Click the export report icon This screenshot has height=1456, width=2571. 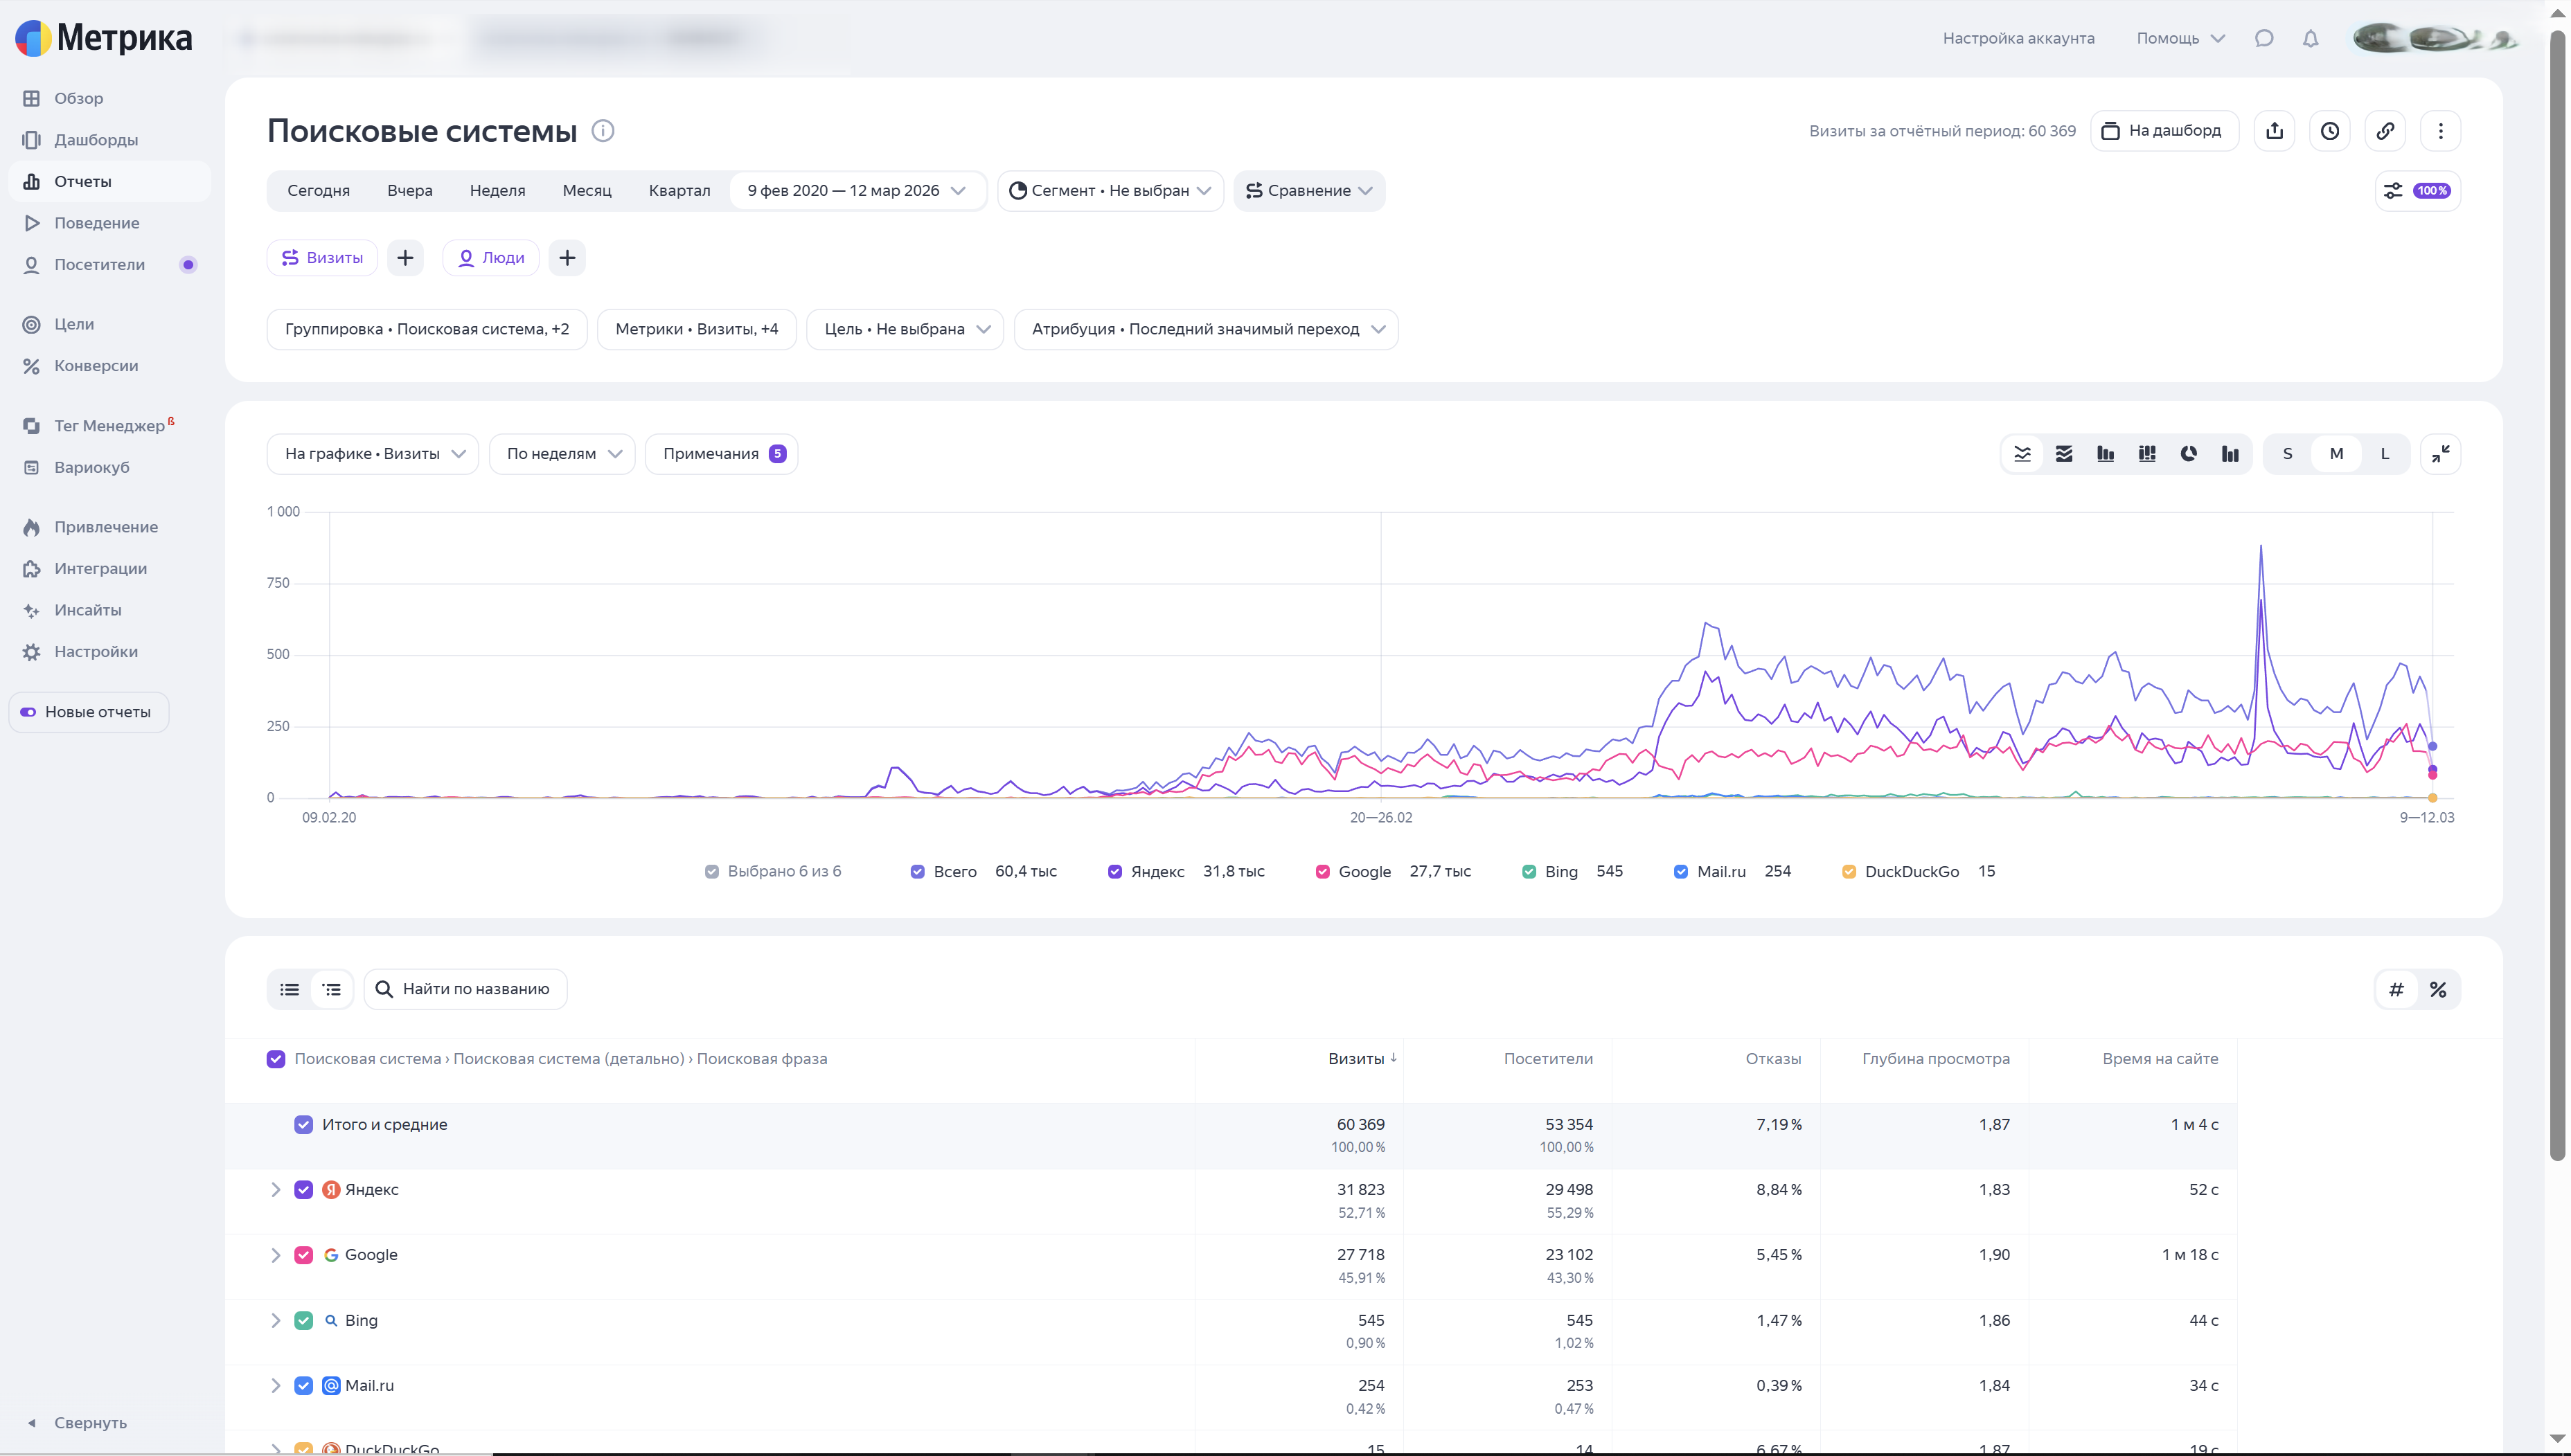click(x=2274, y=131)
